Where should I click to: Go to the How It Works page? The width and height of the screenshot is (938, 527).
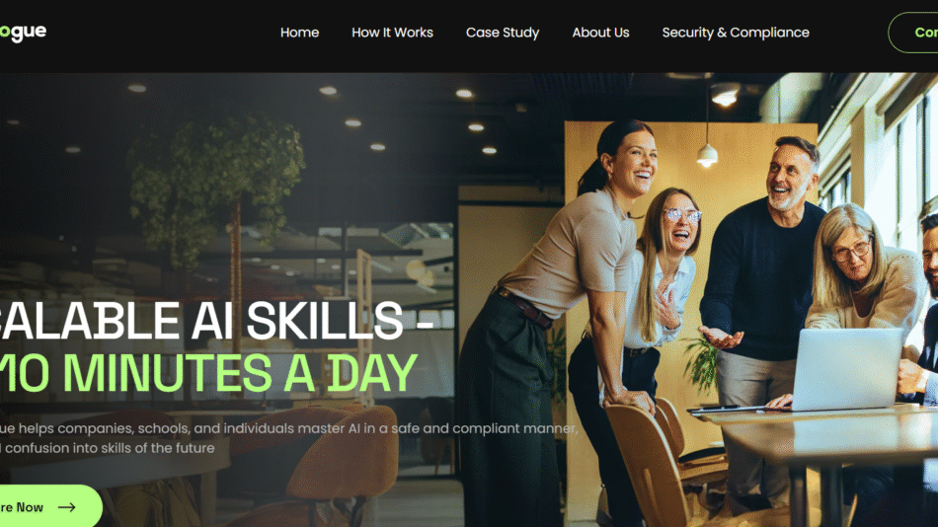(x=392, y=33)
